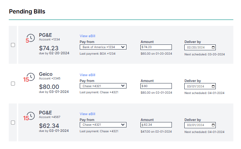The height and width of the screenshot is (149, 241).
Task: Open calendar picker for 02/20/2024 delivery date
Action: point(213,47)
